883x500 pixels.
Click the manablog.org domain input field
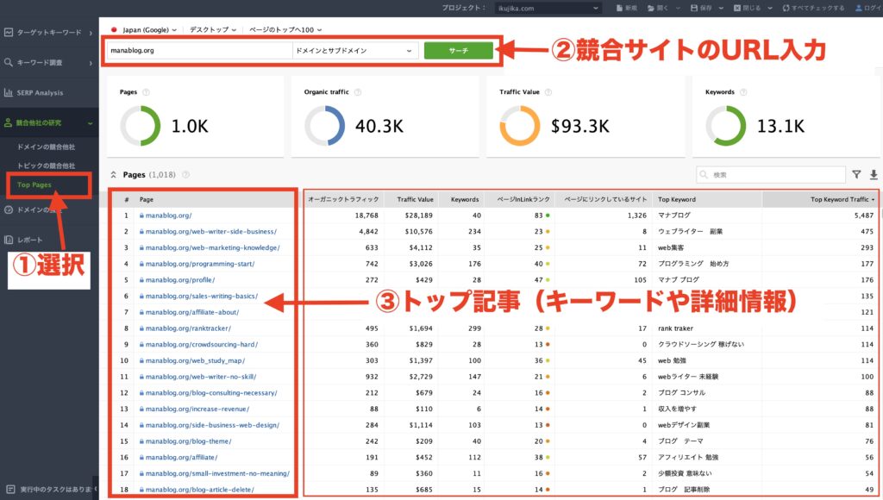(x=199, y=51)
